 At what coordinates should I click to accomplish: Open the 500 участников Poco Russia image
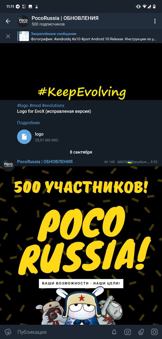(81, 245)
